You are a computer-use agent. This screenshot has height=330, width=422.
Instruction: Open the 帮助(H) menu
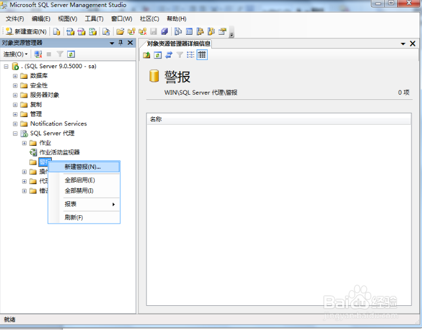click(177, 19)
